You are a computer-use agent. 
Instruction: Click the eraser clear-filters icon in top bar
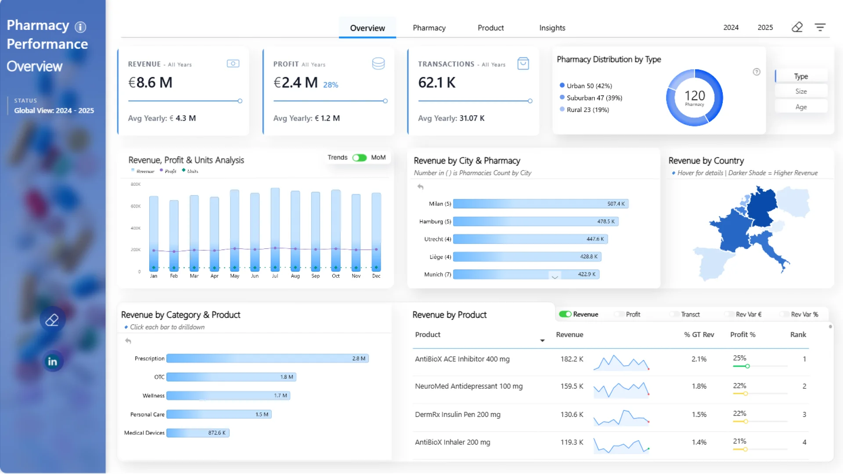[x=797, y=27]
